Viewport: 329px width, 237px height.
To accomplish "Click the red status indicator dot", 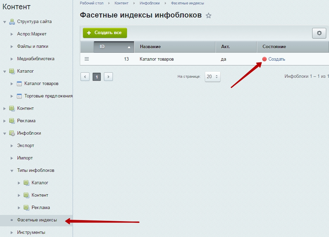I will click(x=264, y=59).
